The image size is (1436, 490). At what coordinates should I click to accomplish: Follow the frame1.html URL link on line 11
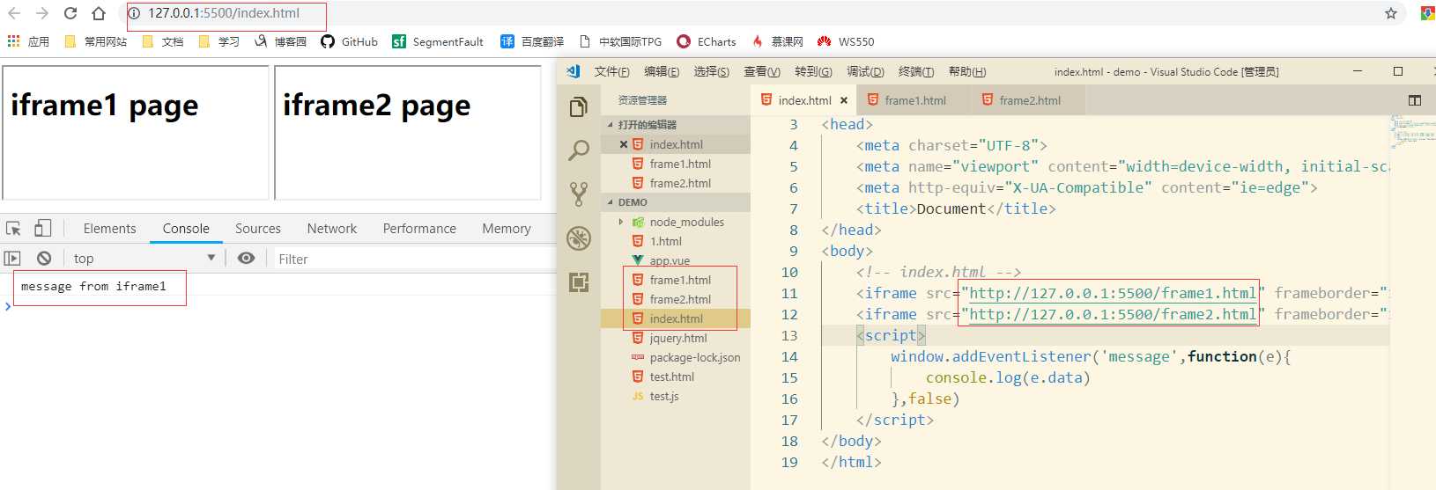[1113, 293]
